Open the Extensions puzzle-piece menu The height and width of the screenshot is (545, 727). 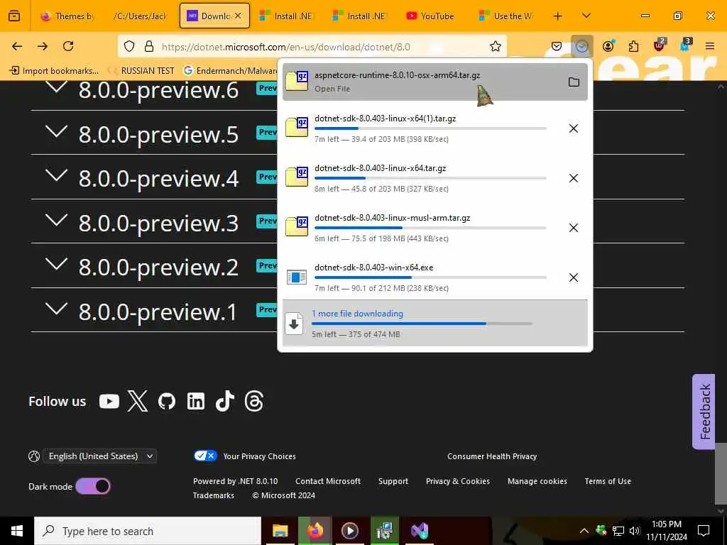click(x=633, y=46)
